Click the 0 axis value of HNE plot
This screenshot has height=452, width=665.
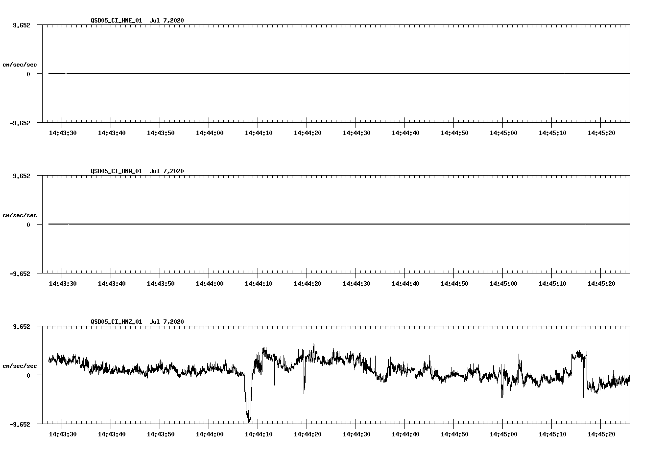[28, 74]
